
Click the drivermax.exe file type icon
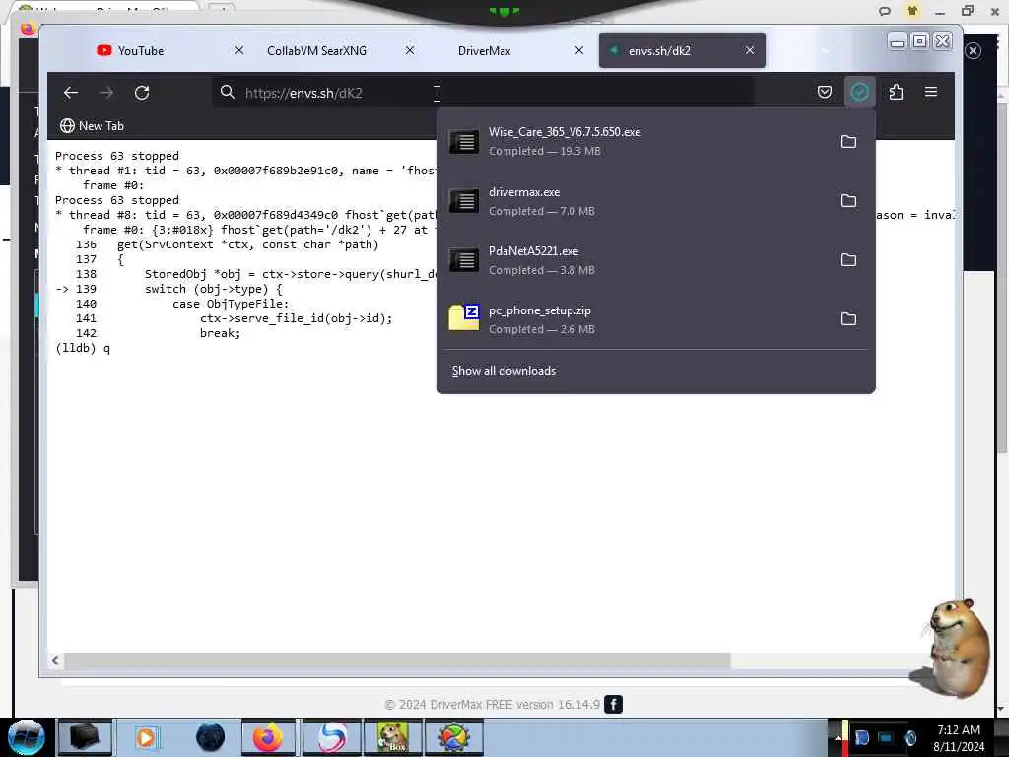pyautogui.click(x=464, y=201)
